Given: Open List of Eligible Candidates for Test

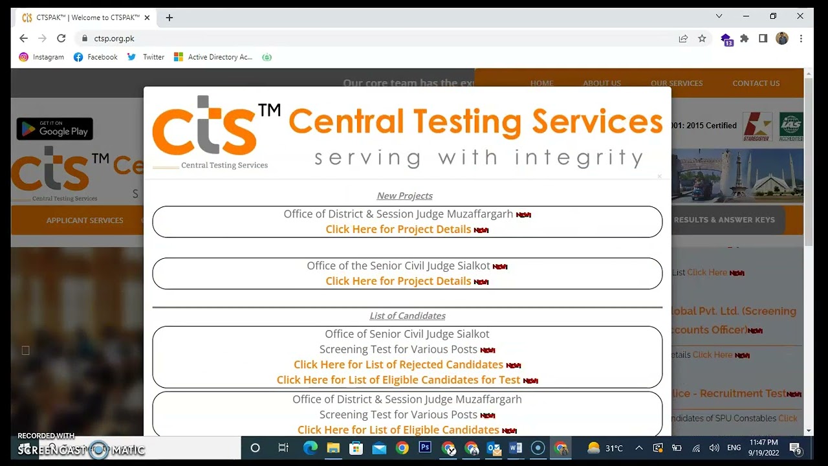Looking at the screenshot, I should (398, 380).
